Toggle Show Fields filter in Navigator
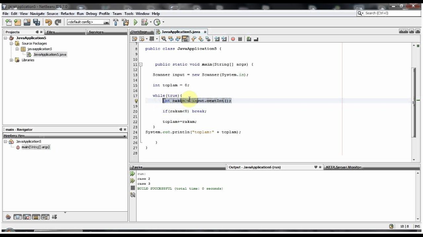Image resolution: width=423 pixels, height=237 pixels. 18,217
